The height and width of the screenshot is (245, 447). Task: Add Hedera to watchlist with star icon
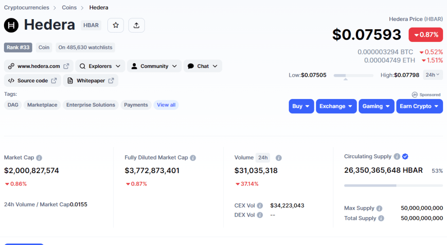click(115, 25)
